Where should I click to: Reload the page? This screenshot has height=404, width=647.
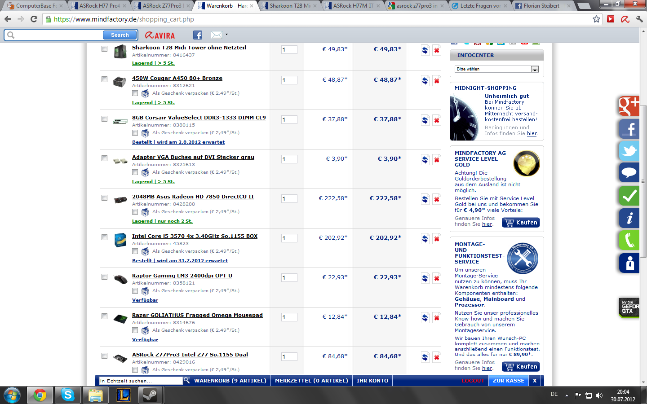pos(34,19)
